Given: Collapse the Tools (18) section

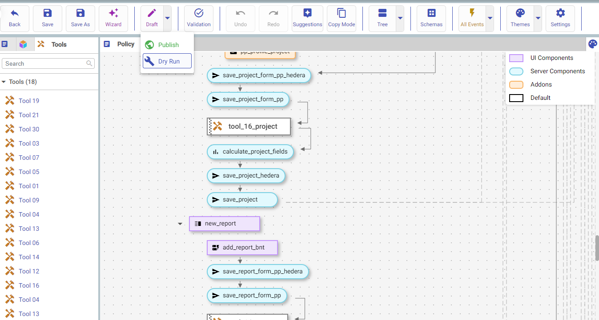Looking at the screenshot, I should pyautogui.click(x=4, y=82).
